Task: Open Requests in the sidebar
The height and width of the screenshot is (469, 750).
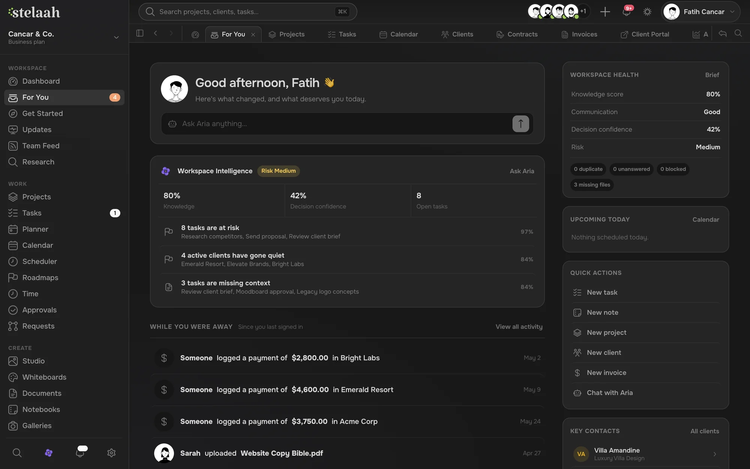Action: click(x=64, y=326)
